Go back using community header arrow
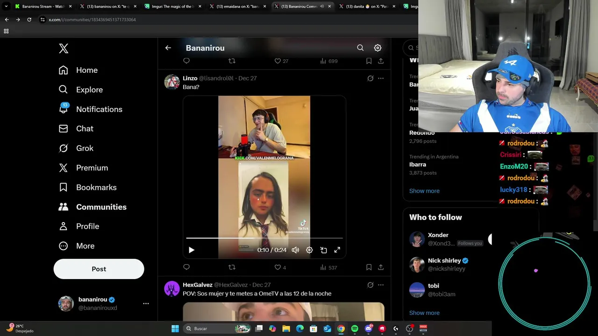This screenshot has width=598, height=336. (168, 48)
